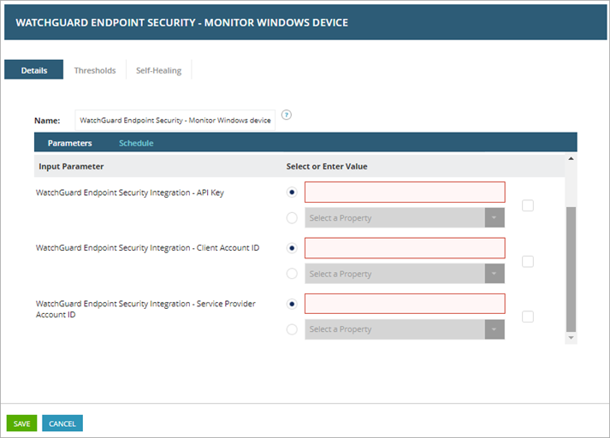The image size is (610, 438).
Task: Open the Self-Healing tab
Action: [159, 70]
